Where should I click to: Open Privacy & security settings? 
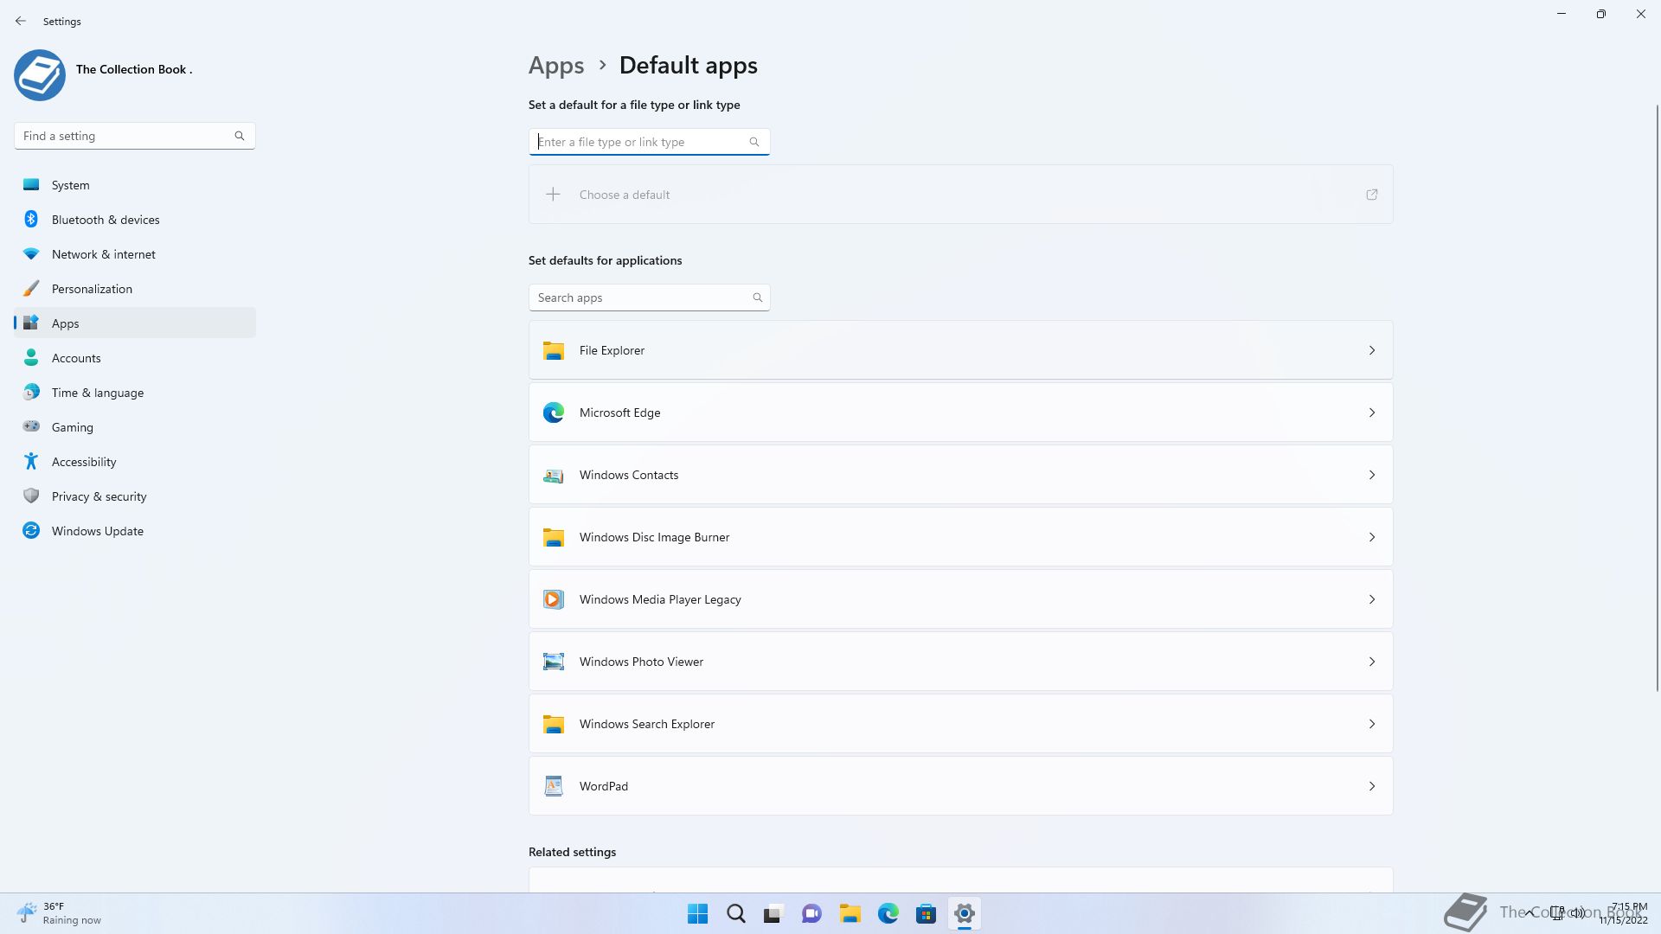pyautogui.click(x=135, y=496)
